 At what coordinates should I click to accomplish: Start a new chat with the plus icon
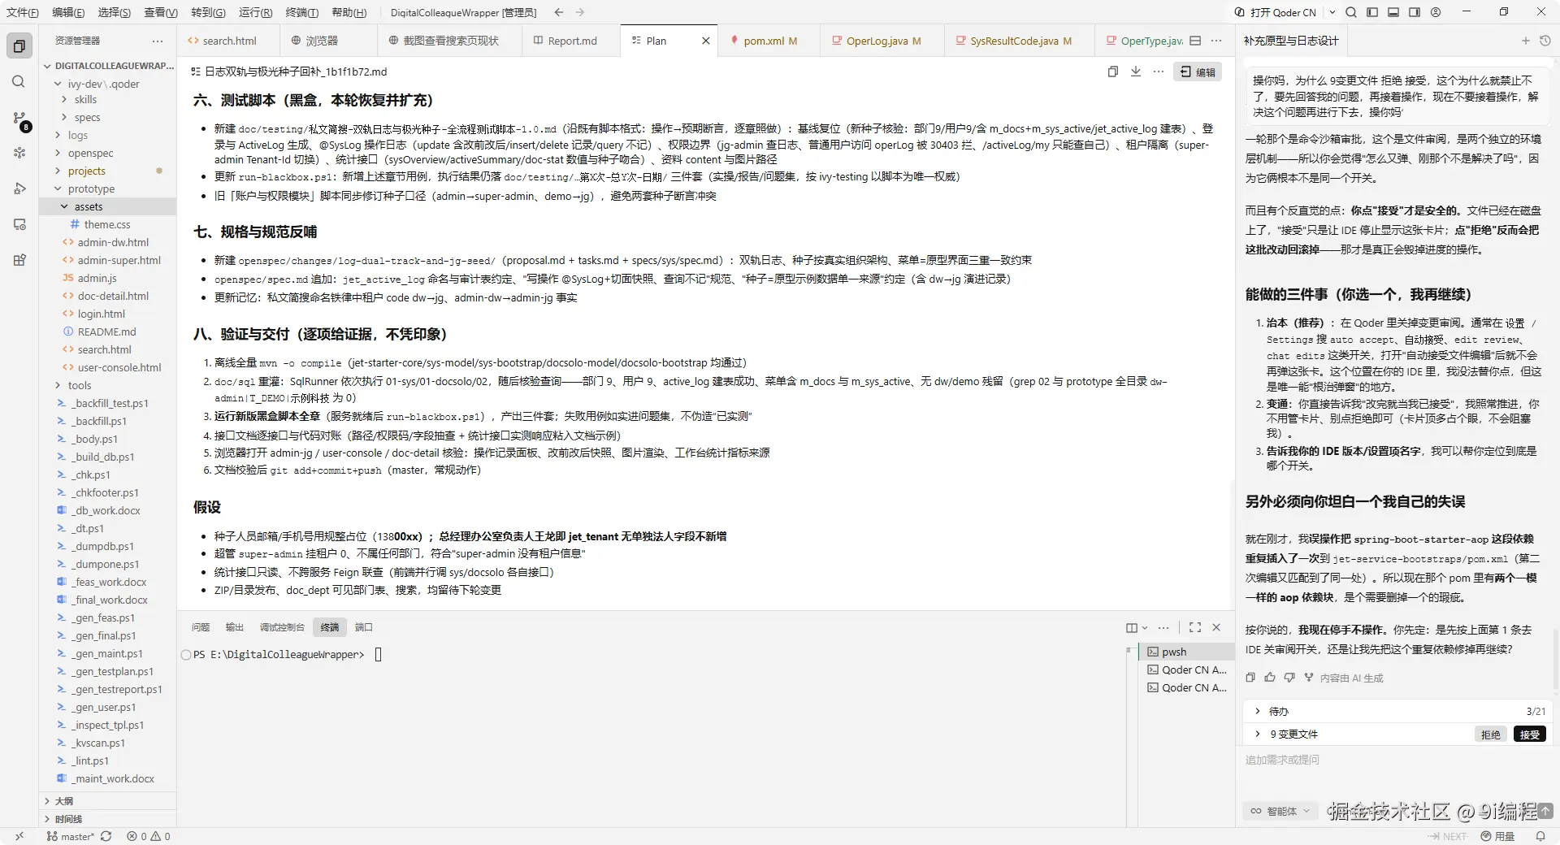point(1525,41)
